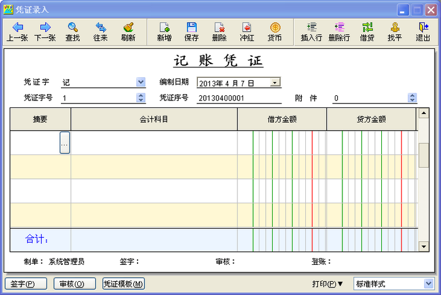The image size is (441, 295).
Task: Delete the voucher with 删除
Action: click(219, 32)
